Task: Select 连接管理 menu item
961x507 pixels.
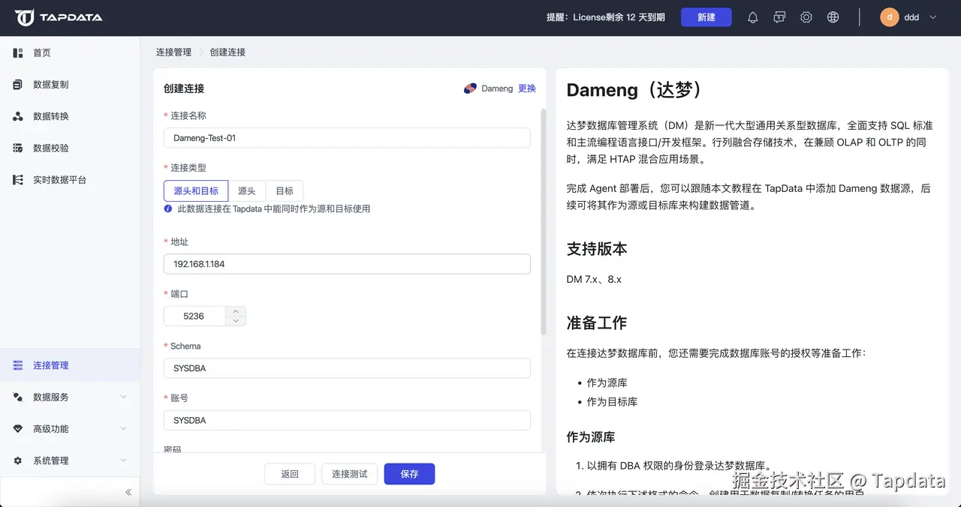Action: [70, 365]
